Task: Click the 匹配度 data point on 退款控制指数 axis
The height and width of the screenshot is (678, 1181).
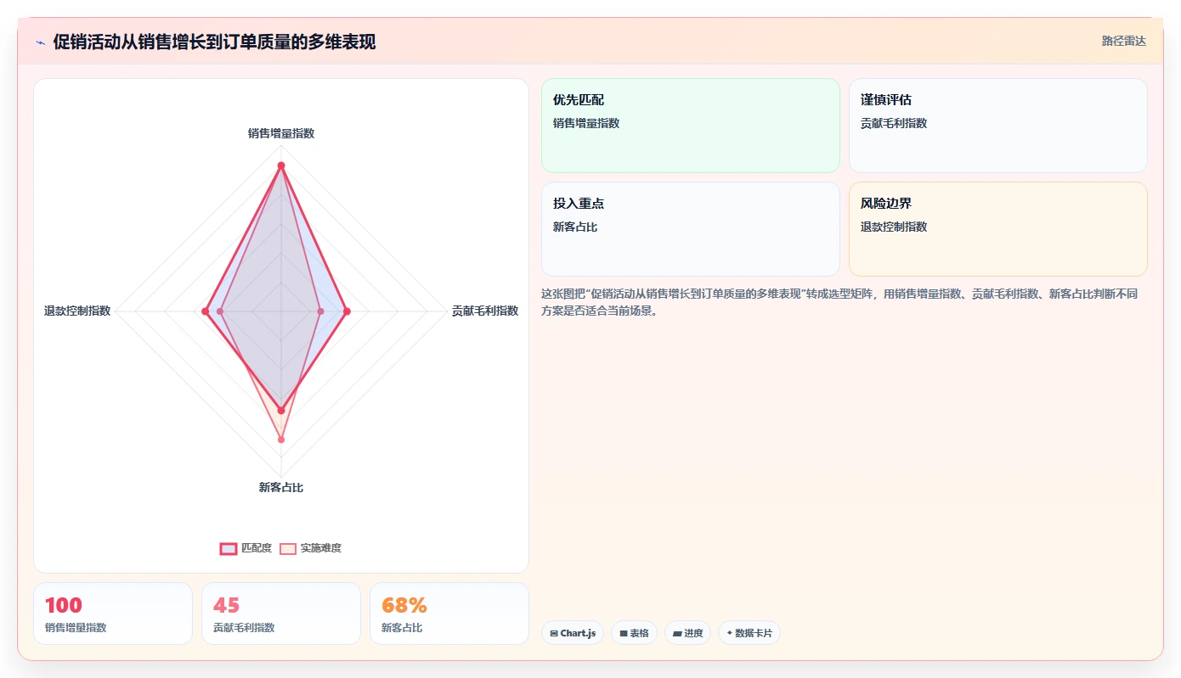Action: [205, 311]
